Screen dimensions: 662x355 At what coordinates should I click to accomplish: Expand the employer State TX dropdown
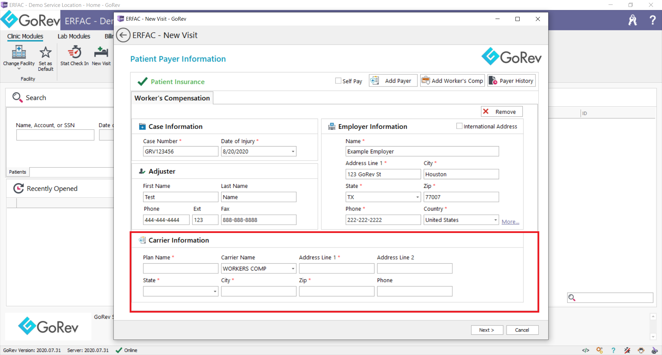(418, 197)
